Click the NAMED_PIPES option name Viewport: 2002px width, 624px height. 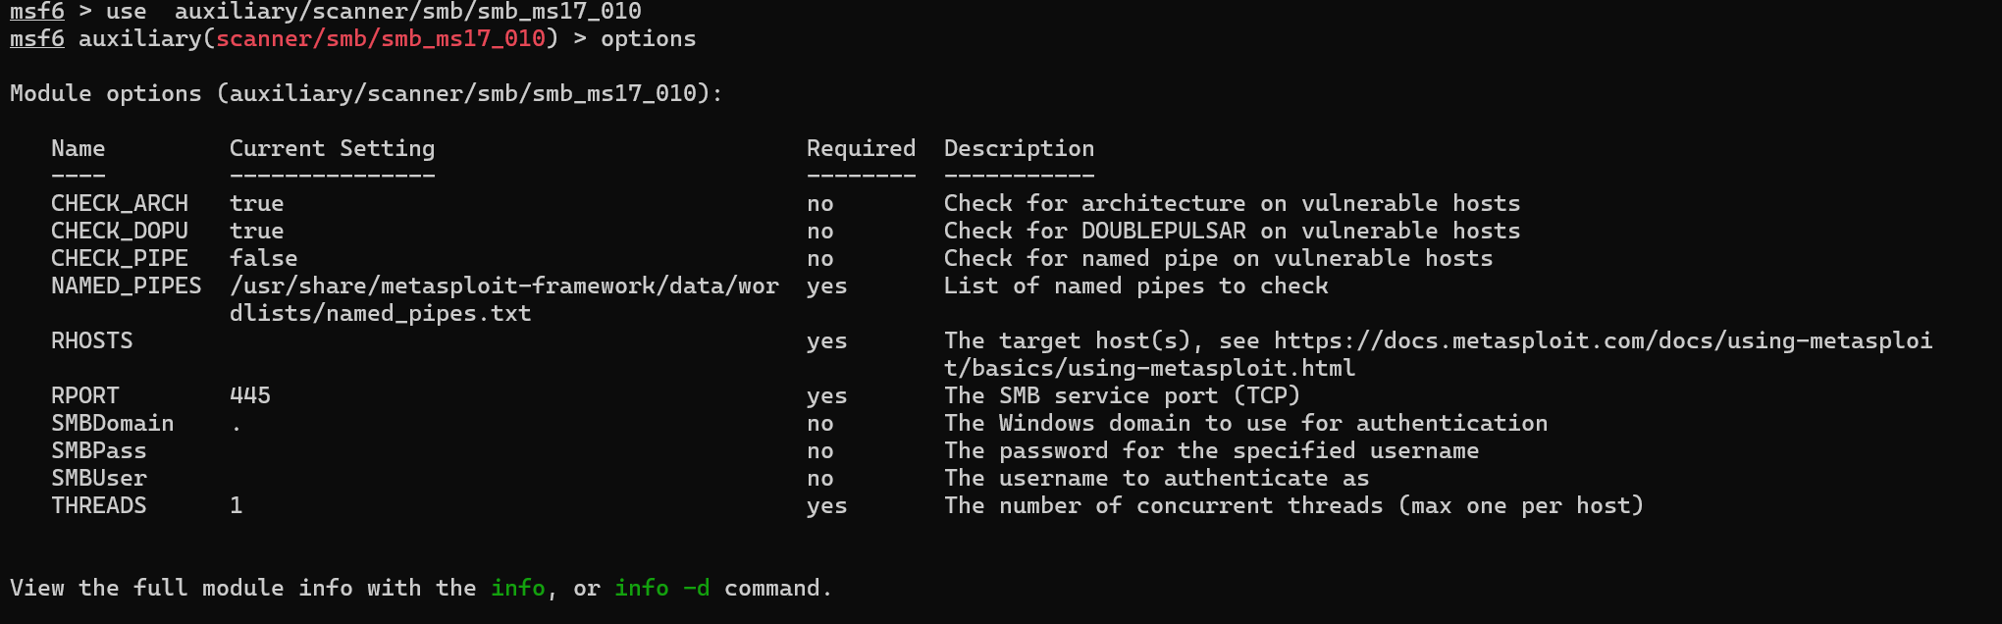[x=126, y=286]
